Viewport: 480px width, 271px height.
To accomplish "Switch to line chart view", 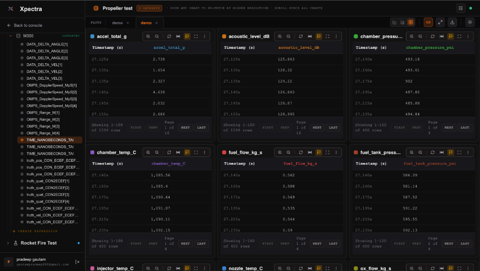I will coord(395,23).
